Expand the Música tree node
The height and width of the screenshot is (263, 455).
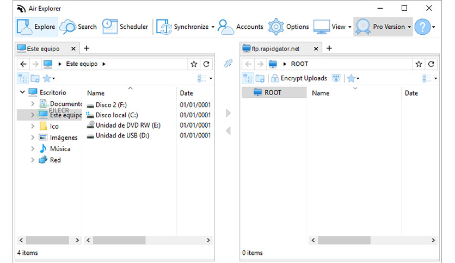coord(33,148)
